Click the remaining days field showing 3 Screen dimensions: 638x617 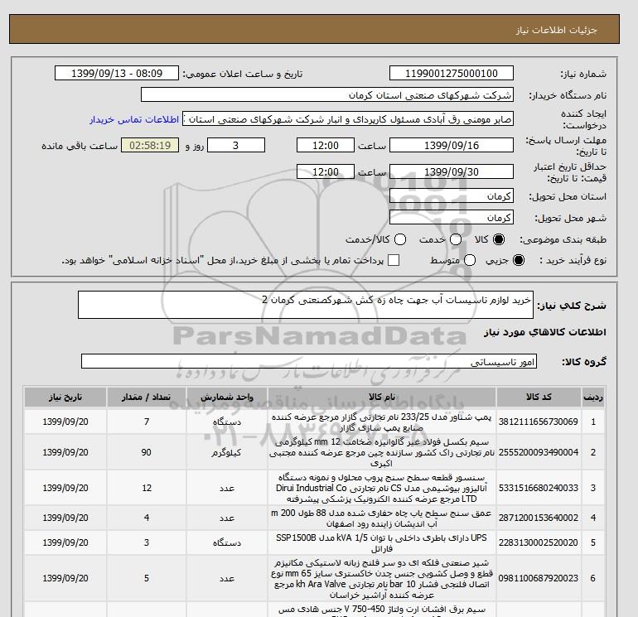tap(236, 145)
